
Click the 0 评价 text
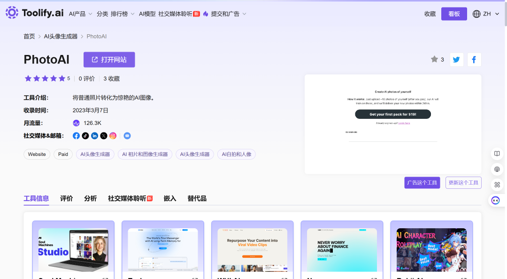click(x=87, y=78)
